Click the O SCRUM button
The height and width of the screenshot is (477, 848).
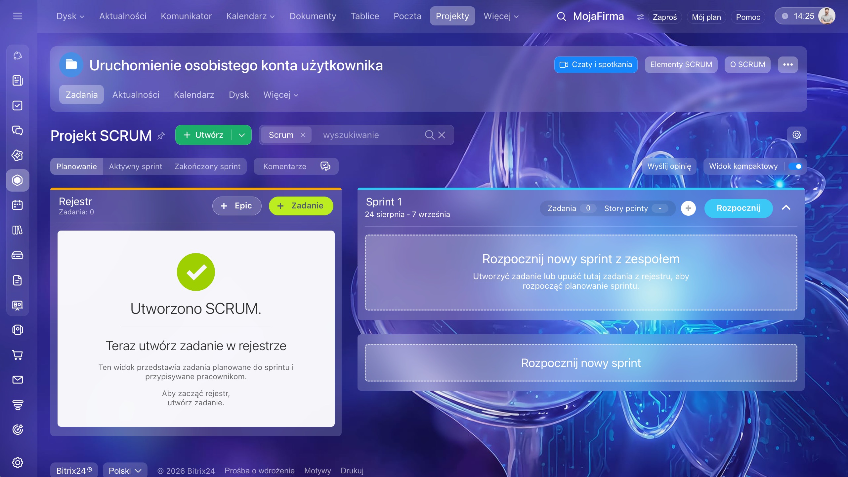coord(747,64)
